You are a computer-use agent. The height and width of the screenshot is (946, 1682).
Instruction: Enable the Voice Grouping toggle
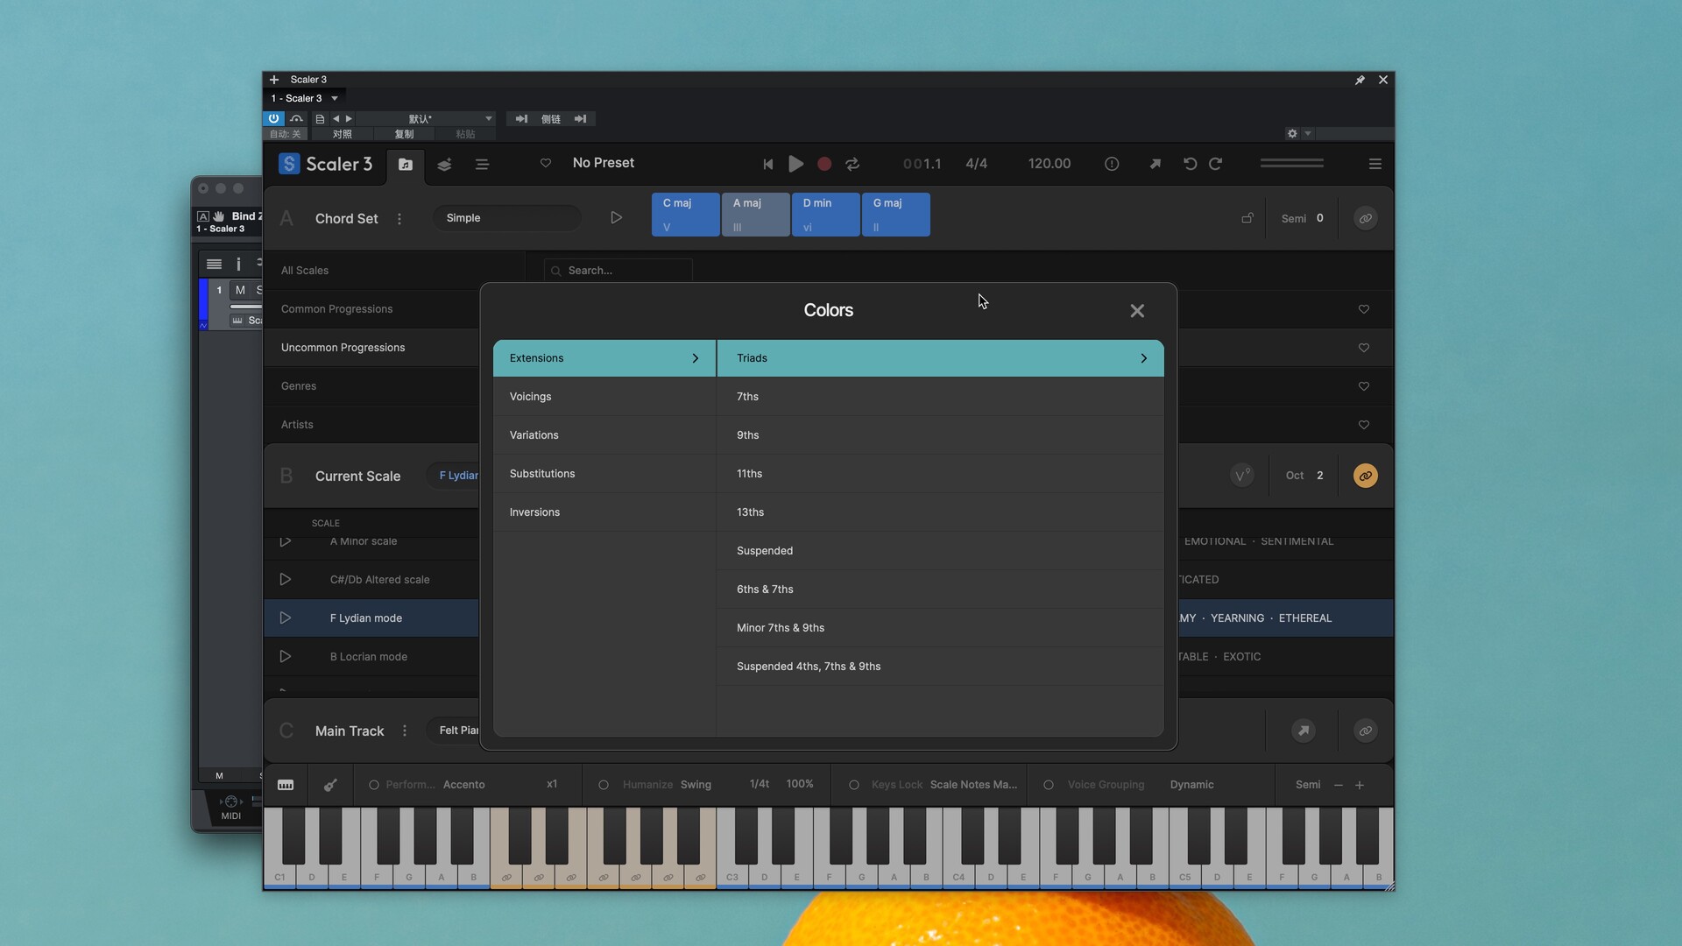1049,785
